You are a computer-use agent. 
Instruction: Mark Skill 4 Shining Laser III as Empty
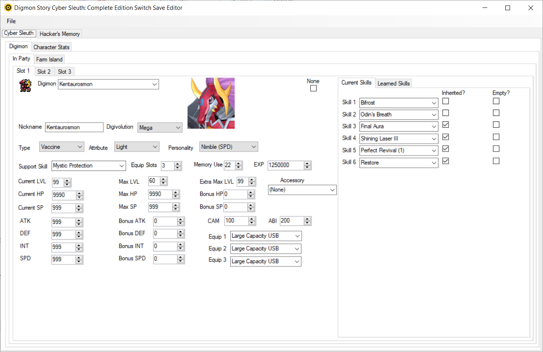click(496, 137)
